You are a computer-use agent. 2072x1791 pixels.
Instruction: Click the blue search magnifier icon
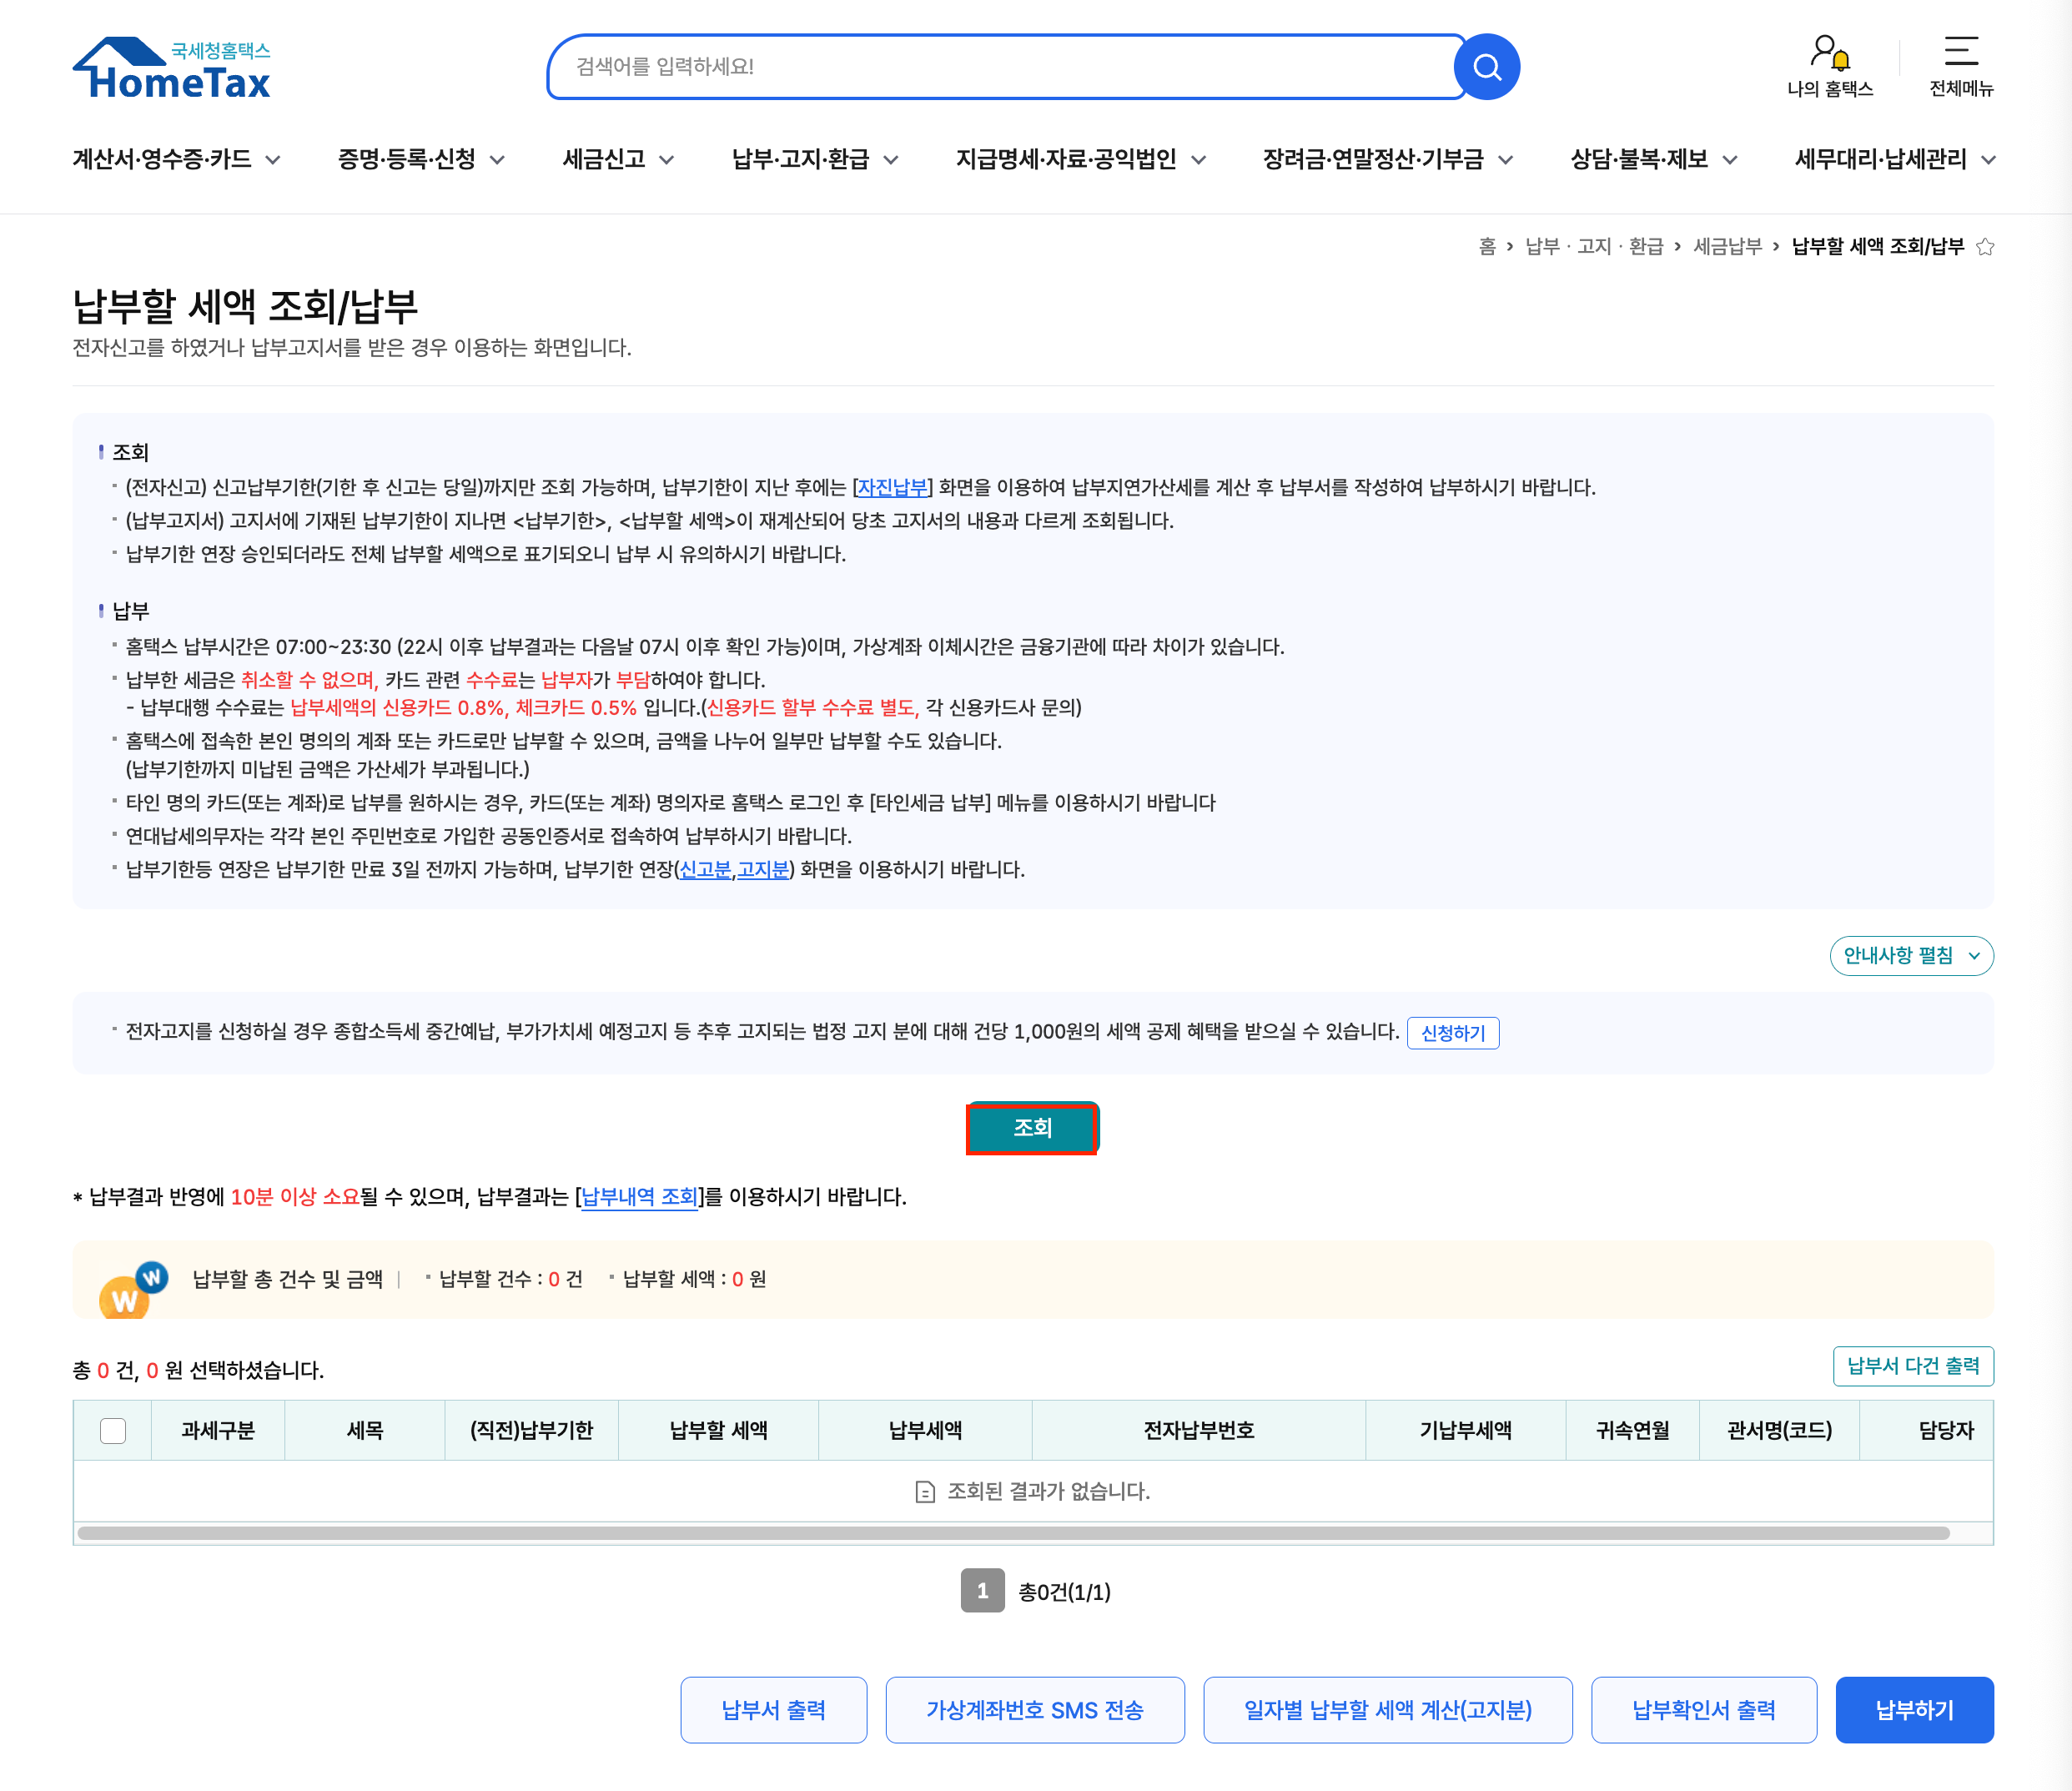point(1487,67)
